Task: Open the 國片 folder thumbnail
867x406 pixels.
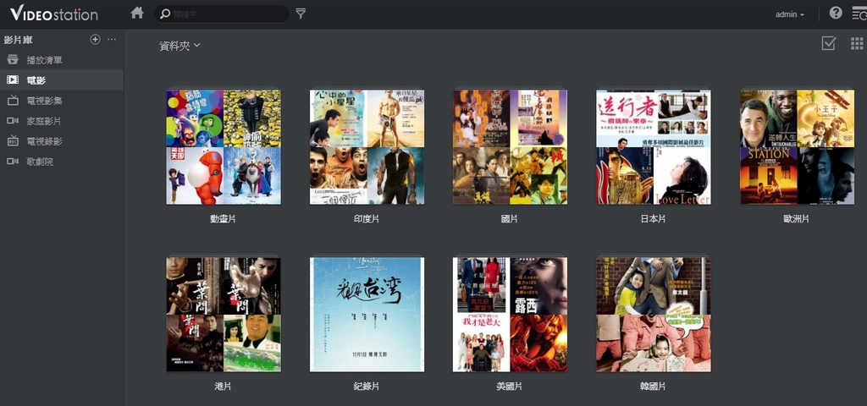Action: tap(510, 147)
